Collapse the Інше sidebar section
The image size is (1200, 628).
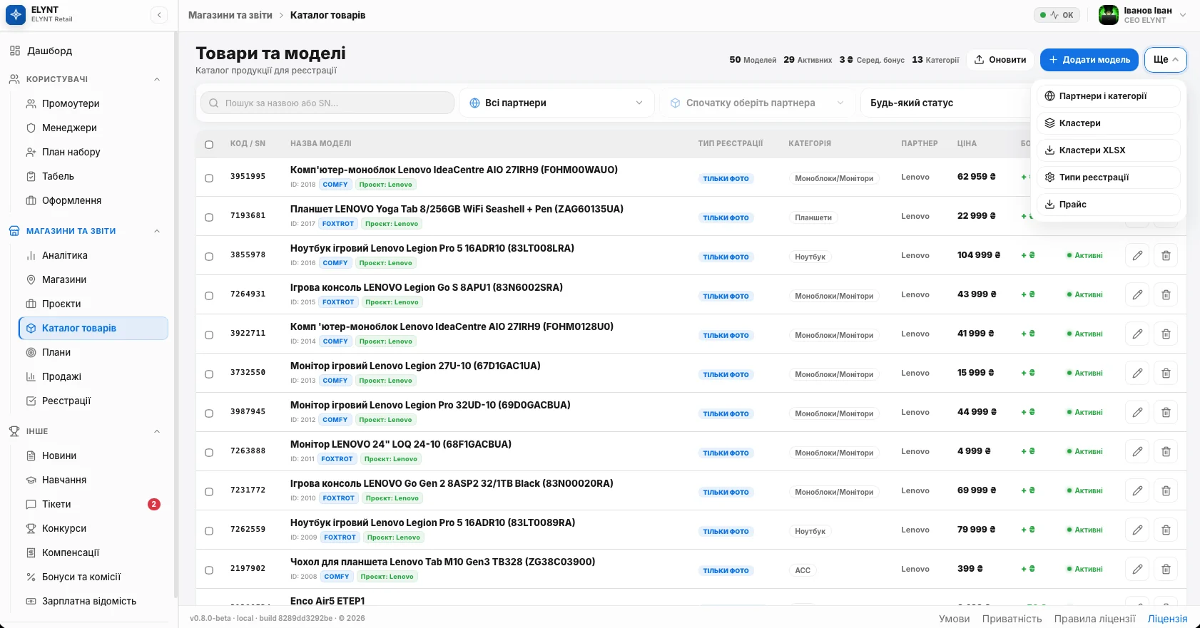(157, 431)
